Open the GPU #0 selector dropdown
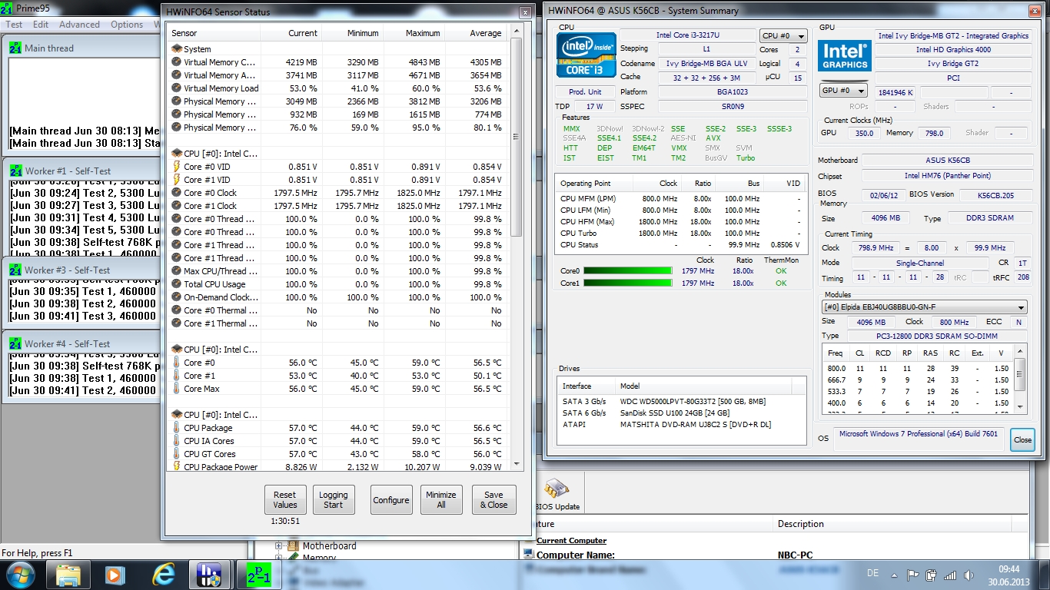Image resolution: width=1050 pixels, height=590 pixels. [841, 91]
